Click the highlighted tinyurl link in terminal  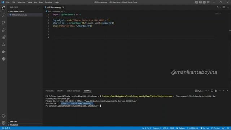pos(76,104)
